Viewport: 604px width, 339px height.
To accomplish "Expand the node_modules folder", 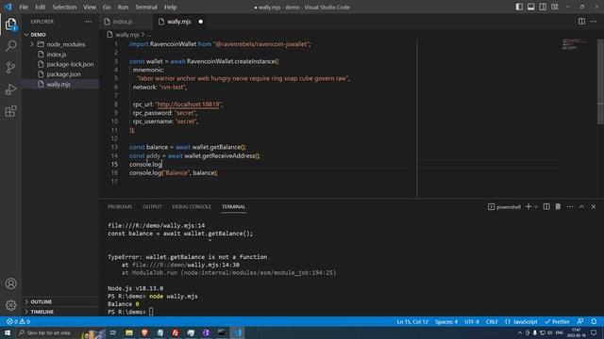I will click(x=60, y=44).
